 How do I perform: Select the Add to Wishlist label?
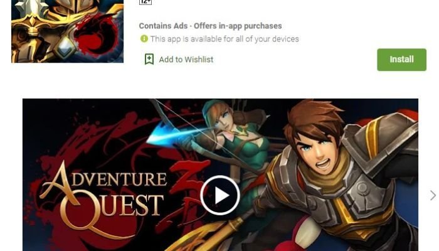[x=186, y=60]
